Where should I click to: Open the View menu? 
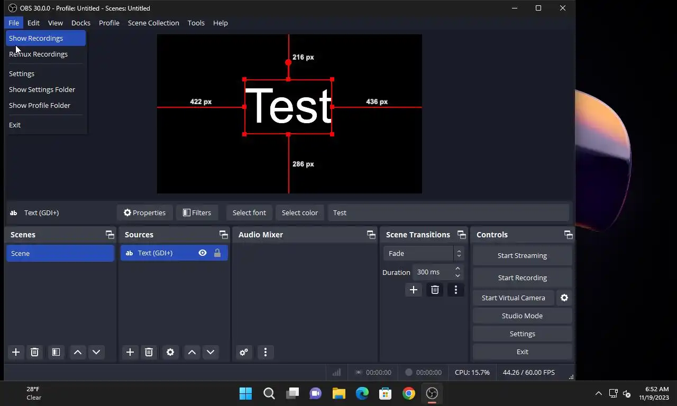pos(56,23)
